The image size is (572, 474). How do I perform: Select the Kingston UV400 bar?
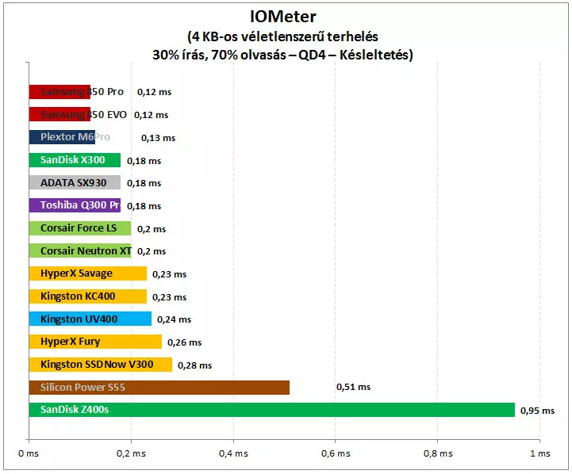click(90, 319)
